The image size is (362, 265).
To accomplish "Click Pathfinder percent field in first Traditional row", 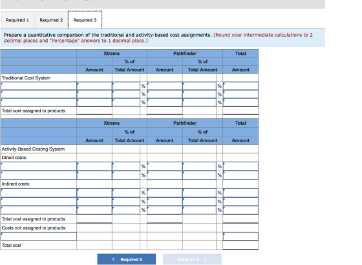I will [x=200, y=86].
